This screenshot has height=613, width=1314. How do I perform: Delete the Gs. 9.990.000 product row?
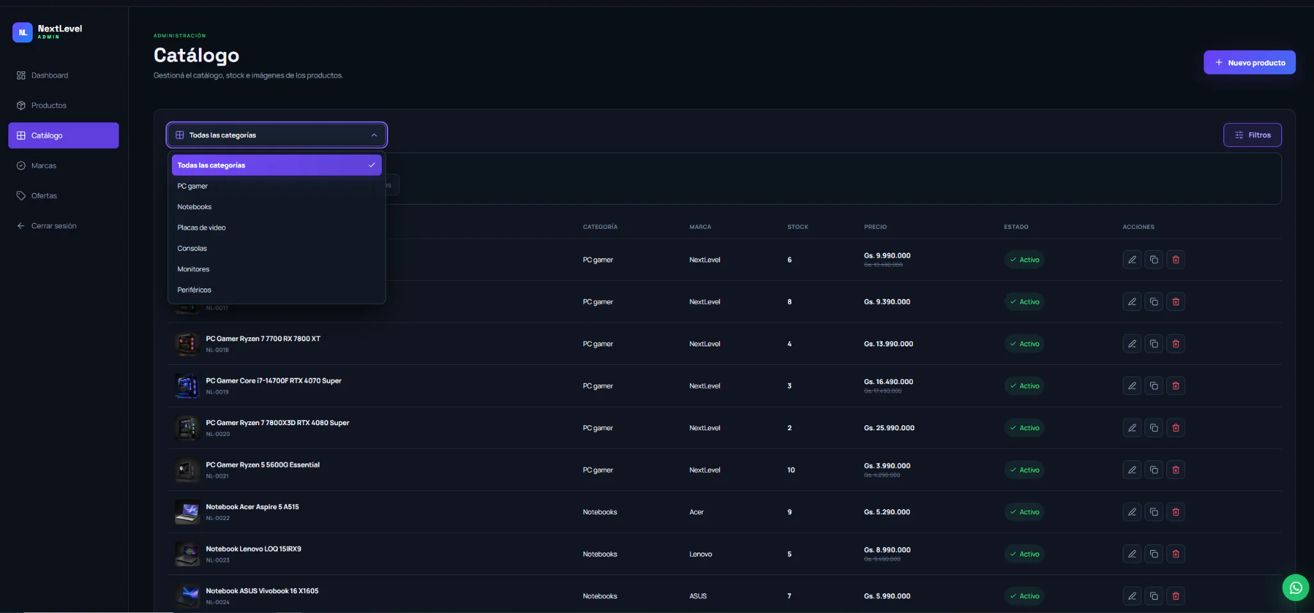[x=1175, y=260]
